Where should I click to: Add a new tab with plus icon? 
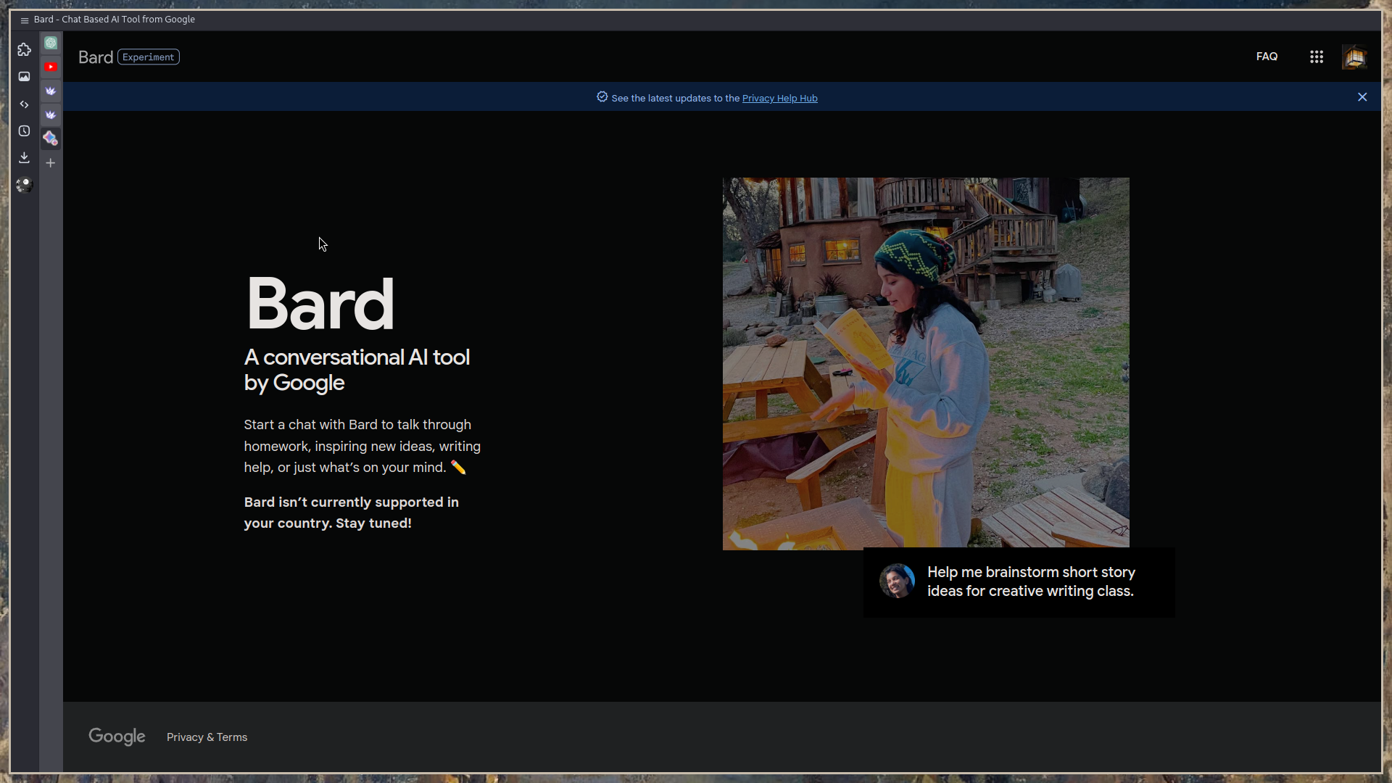(x=51, y=163)
